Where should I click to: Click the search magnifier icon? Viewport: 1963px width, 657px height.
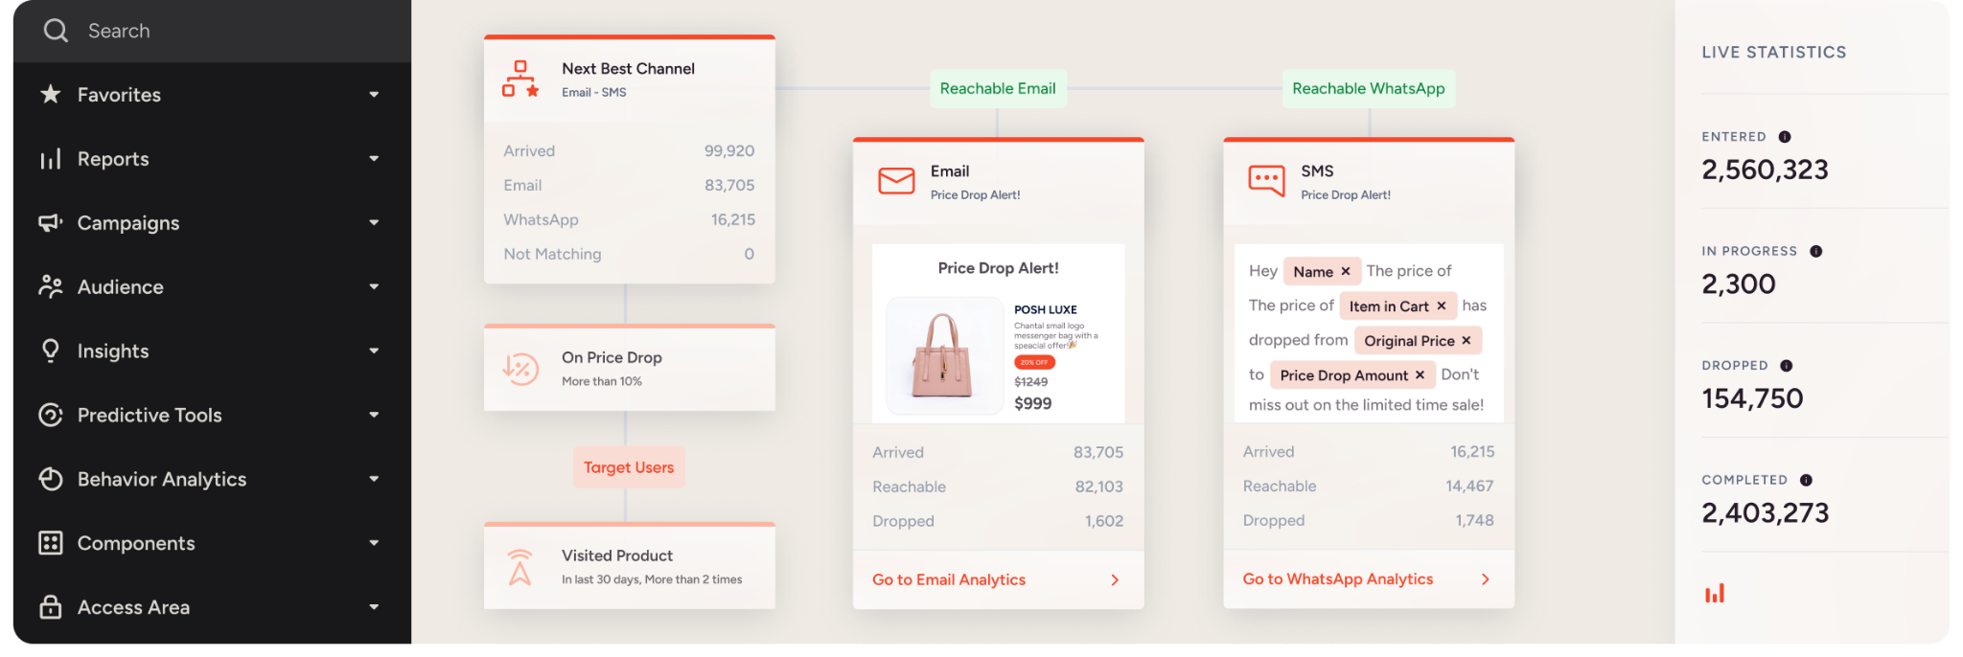pos(56,31)
